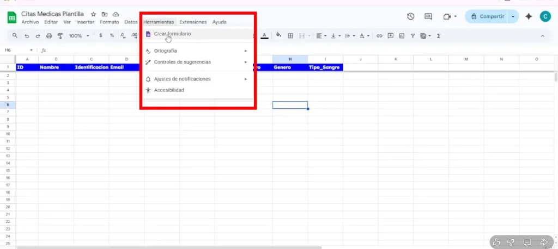The image size is (558, 249).
Task: Undo the last action
Action: [x=27, y=36]
